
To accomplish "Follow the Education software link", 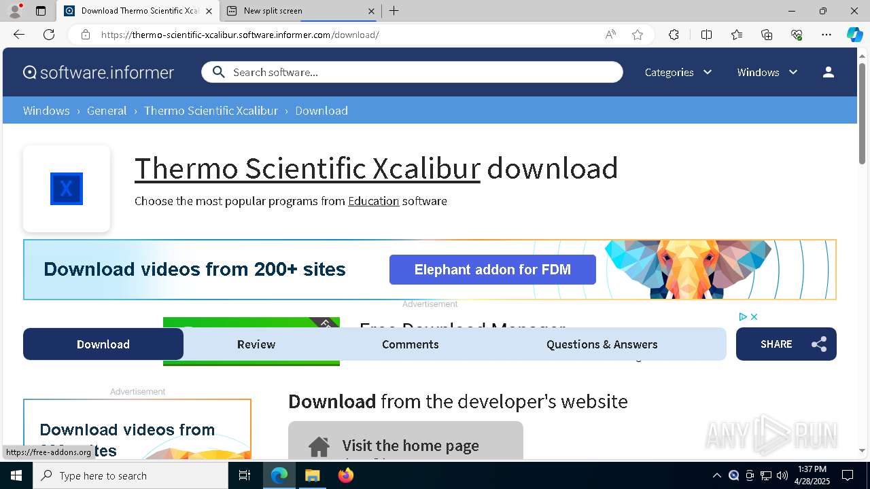I will click(x=373, y=201).
